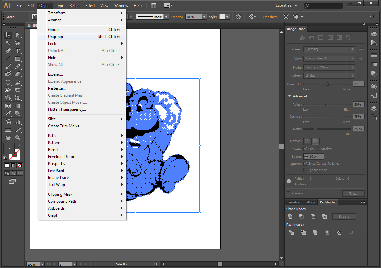Select the Magic Wand tool

coord(8,43)
